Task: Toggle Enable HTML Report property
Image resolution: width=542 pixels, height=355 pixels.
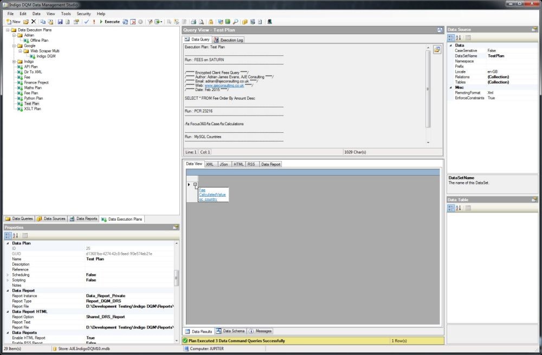Action: [x=91, y=338]
